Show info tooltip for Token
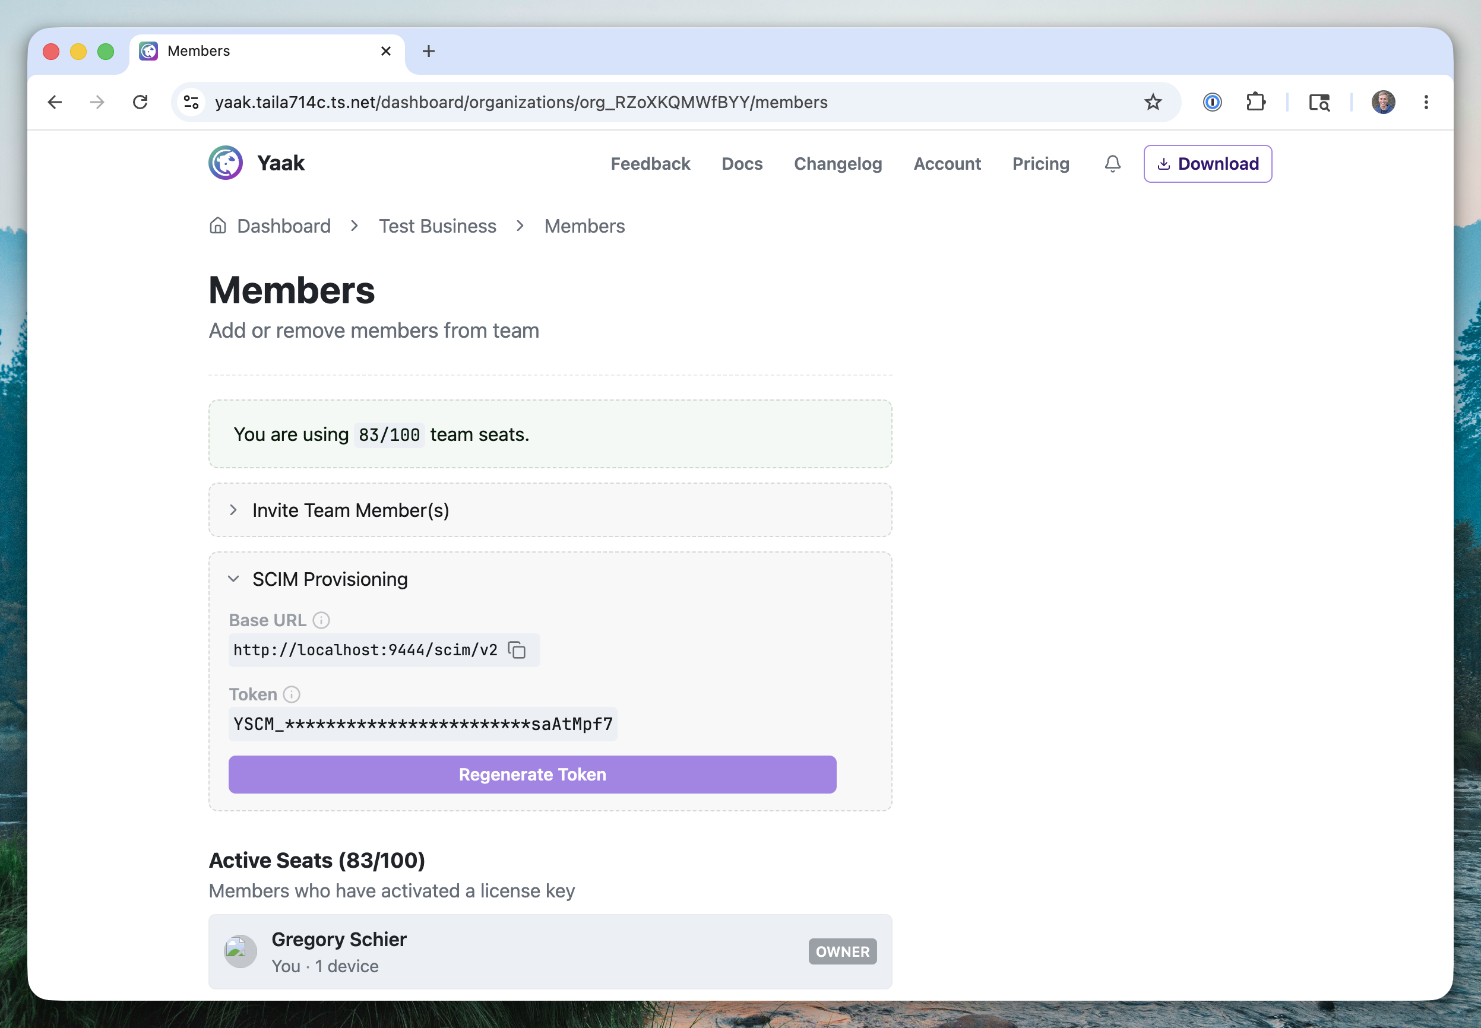Viewport: 1481px width, 1028px height. click(292, 694)
